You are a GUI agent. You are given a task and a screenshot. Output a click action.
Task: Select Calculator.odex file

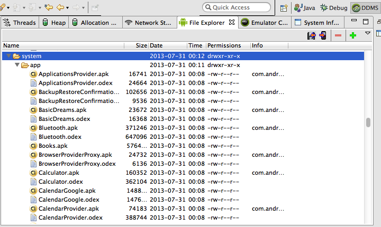(60, 182)
